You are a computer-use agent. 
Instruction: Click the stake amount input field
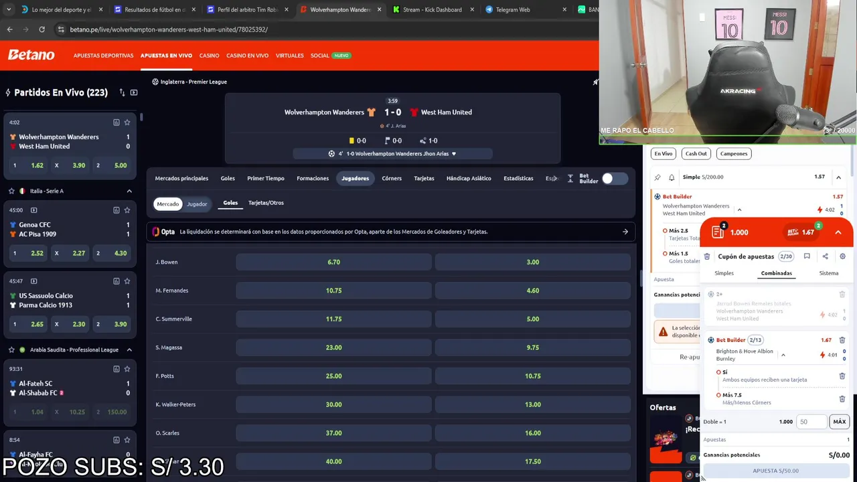point(811,422)
